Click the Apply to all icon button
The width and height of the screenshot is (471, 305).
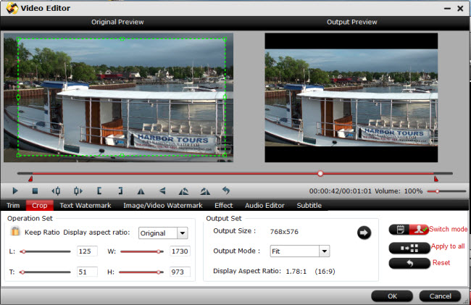click(x=409, y=248)
